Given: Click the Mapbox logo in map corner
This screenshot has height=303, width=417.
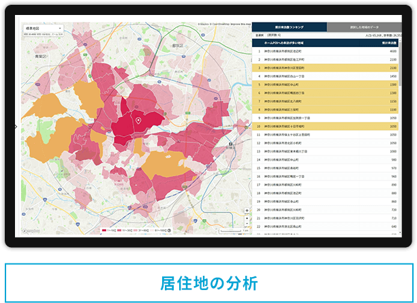Looking at the screenshot, I should point(31,231).
